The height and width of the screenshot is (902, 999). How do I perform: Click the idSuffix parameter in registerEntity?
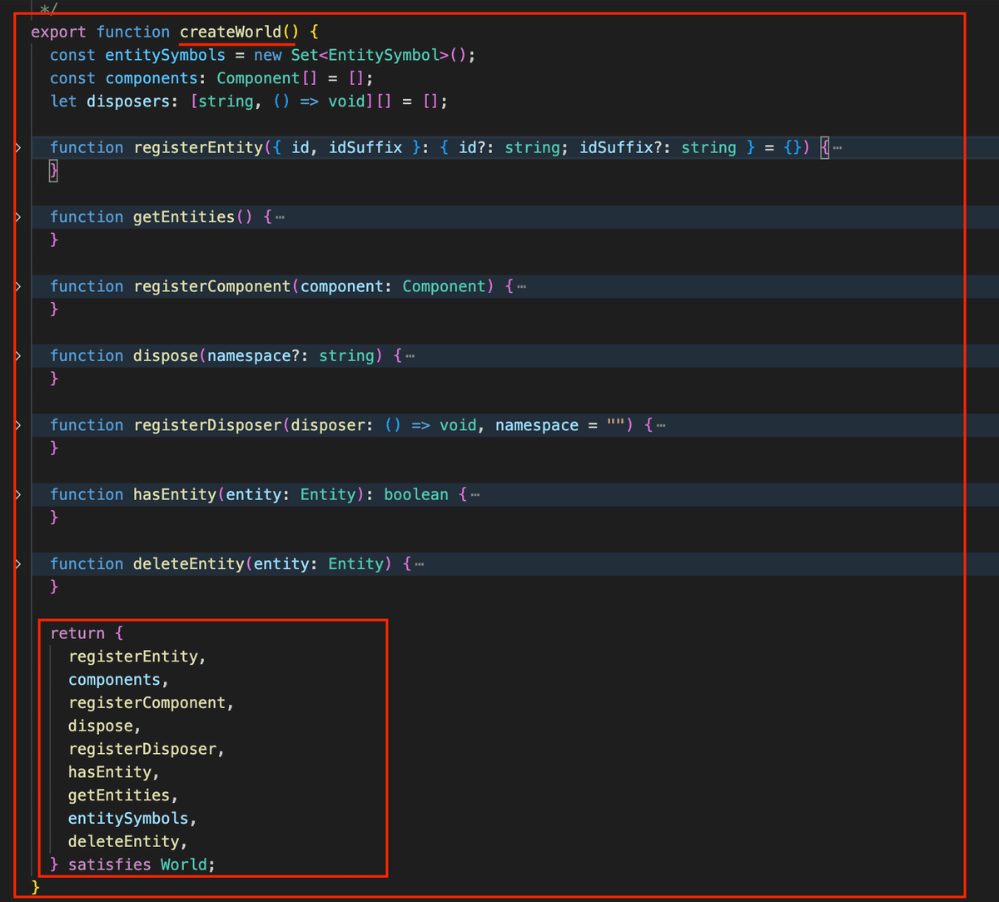365,147
